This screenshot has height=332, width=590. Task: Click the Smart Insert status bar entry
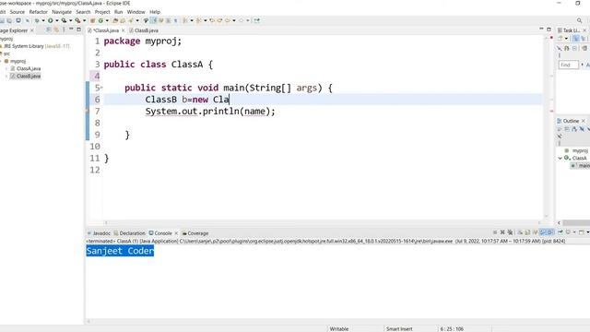click(399, 328)
